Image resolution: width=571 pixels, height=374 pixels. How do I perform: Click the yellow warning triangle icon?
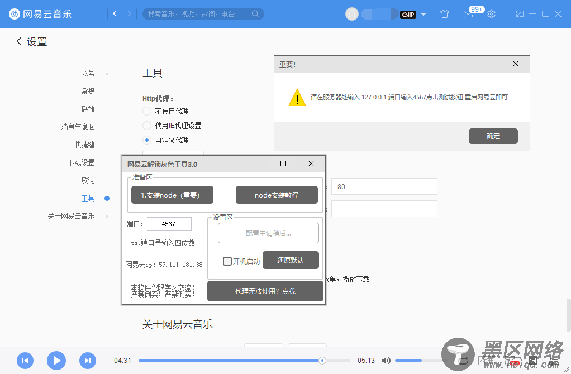tap(297, 98)
